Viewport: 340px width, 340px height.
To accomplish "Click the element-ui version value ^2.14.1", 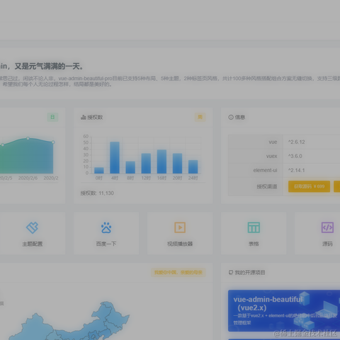I will point(297,170).
